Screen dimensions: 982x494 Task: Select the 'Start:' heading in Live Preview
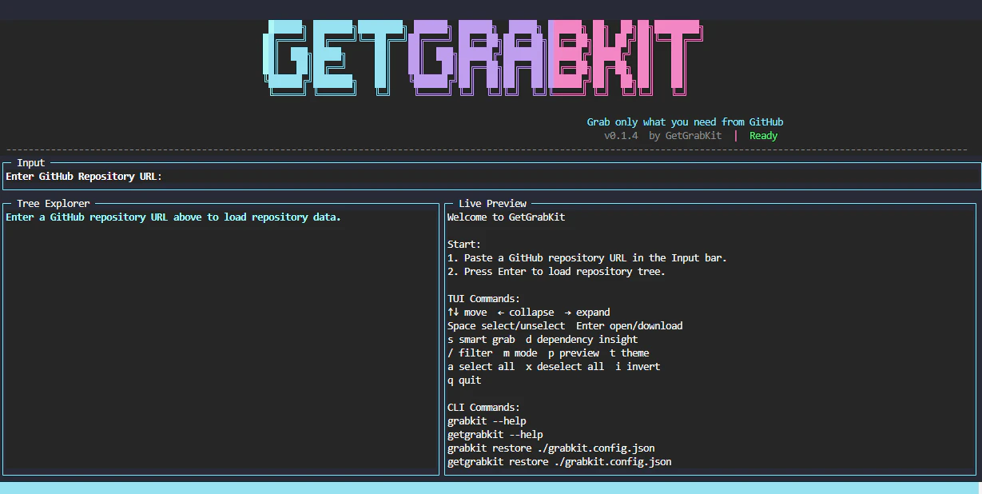point(464,245)
